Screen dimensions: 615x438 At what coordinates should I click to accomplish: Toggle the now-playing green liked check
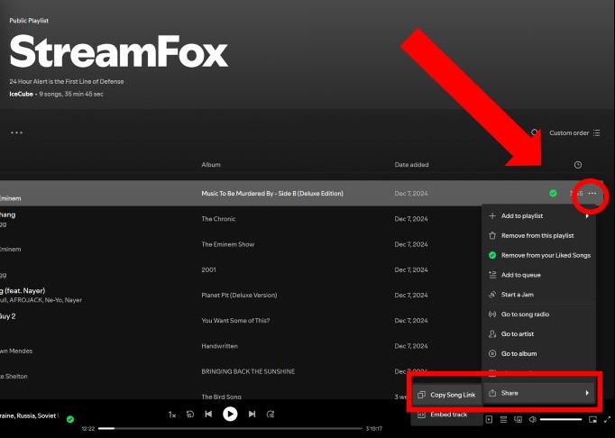pos(70,419)
